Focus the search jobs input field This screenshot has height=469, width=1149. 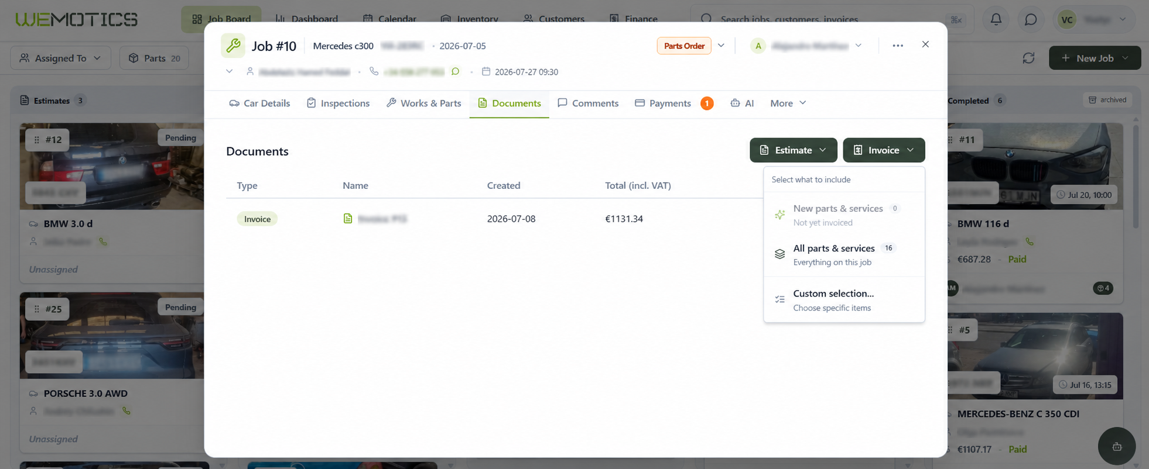click(832, 19)
